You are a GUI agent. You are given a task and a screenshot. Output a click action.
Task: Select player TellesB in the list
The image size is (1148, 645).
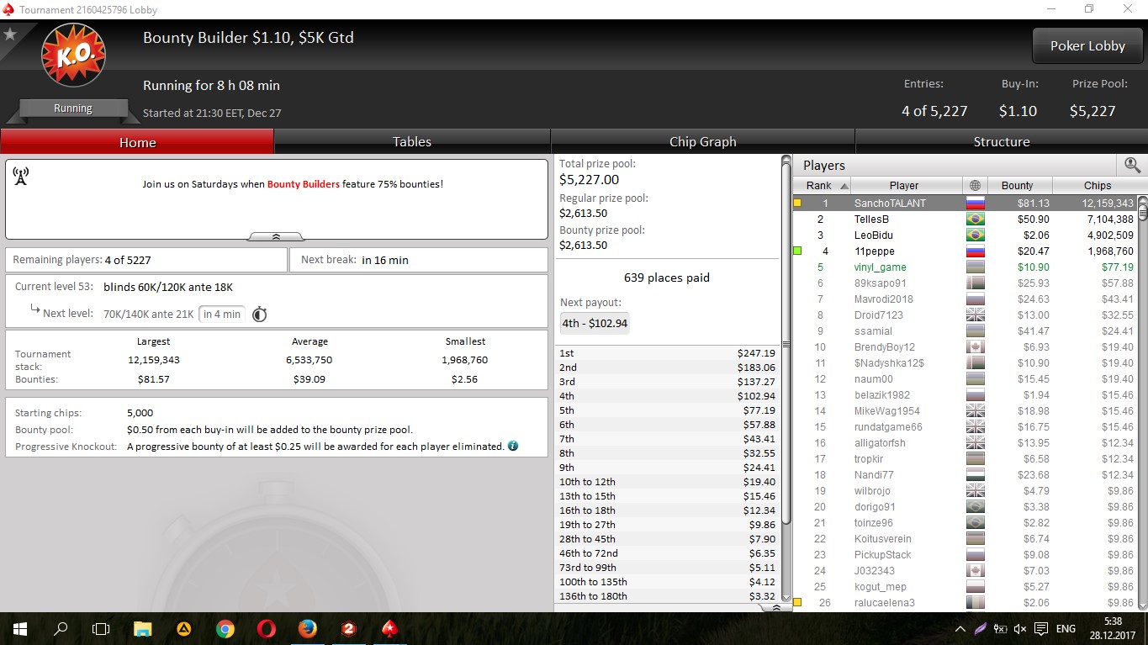(x=965, y=219)
